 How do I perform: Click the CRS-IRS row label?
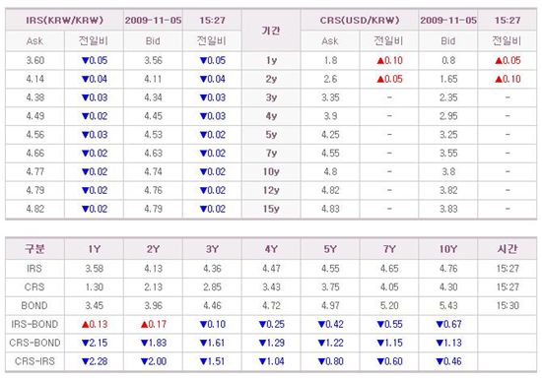point(34,361)
